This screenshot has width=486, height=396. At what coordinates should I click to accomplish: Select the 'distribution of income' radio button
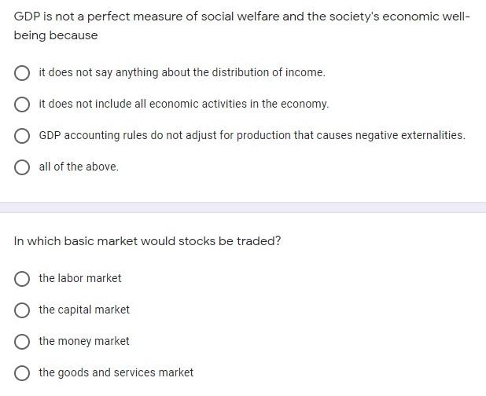pos(23,73)
